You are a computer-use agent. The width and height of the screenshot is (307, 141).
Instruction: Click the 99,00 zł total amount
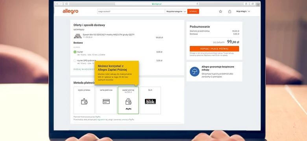[x=233, y=42]
